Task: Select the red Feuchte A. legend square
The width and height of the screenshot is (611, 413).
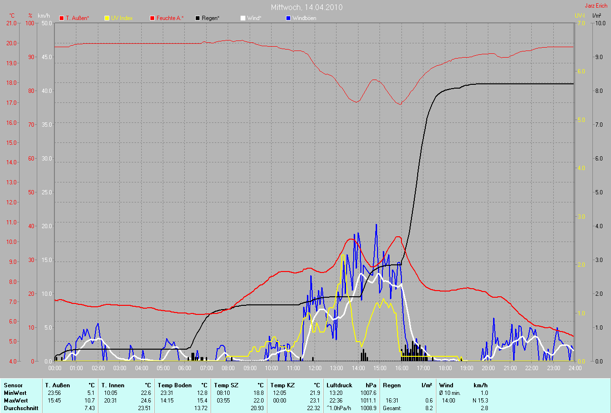Action: tap(153, 18)
